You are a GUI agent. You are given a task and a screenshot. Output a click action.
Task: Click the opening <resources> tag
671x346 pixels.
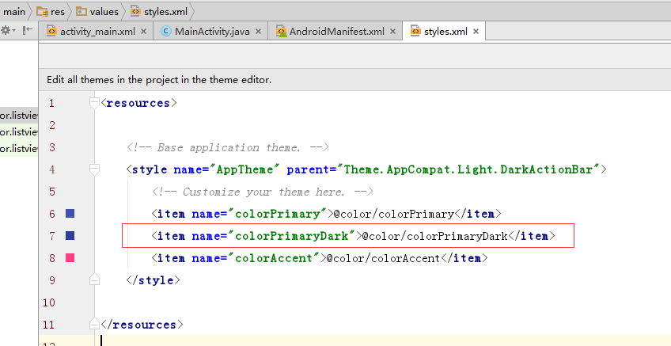tap(138, 103)
